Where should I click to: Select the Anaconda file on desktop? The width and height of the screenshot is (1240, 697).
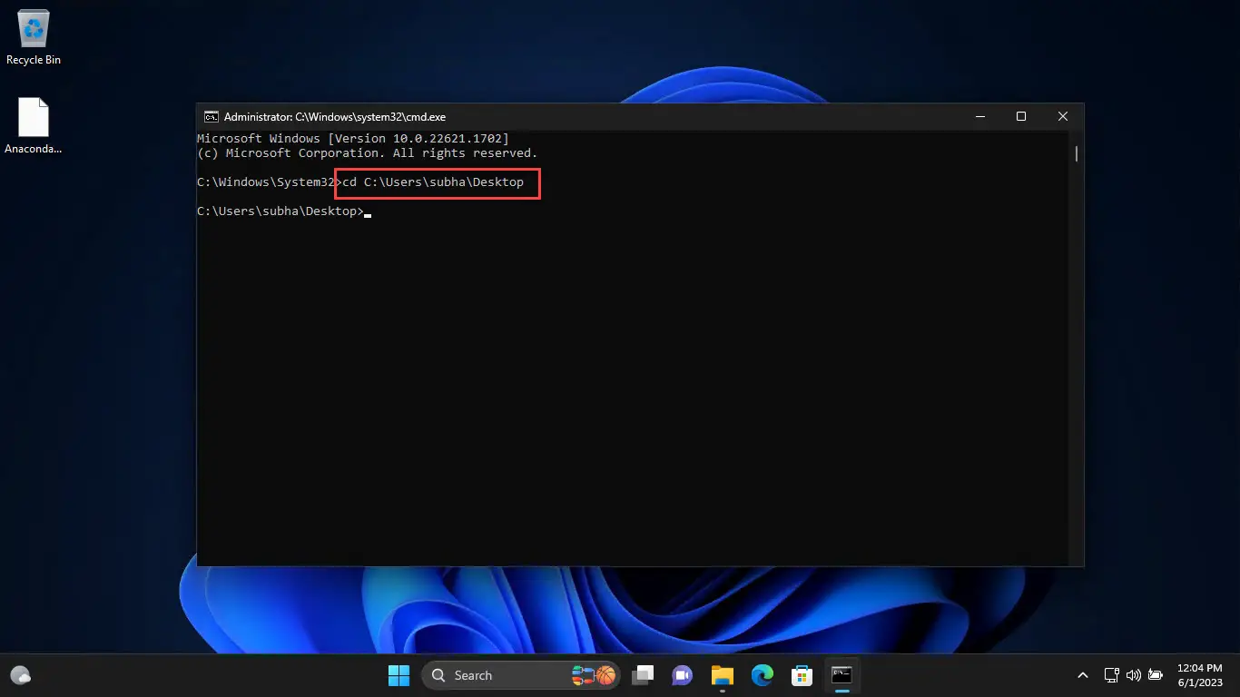point(34,125)
